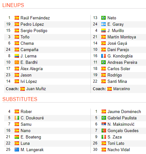This screenshot has height=154, width=146.
Task: Click the Ghana flag beside E. Boateng
Action: tap(17, 137)
